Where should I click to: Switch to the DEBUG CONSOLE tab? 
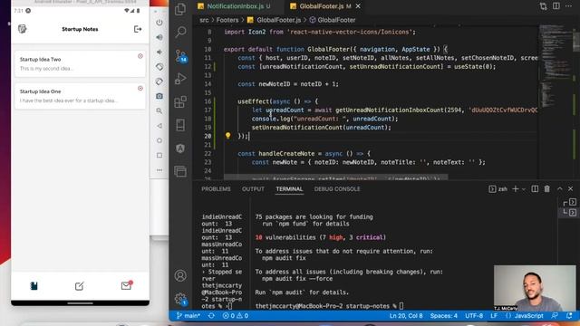[x=337, y=189]
